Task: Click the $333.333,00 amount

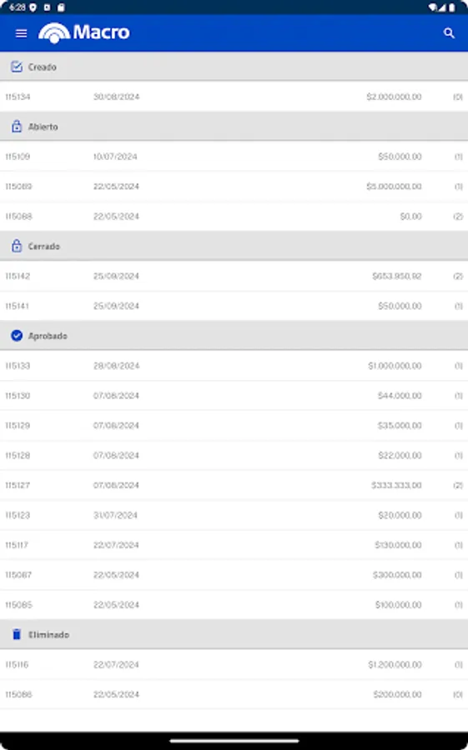Action: 396,485
